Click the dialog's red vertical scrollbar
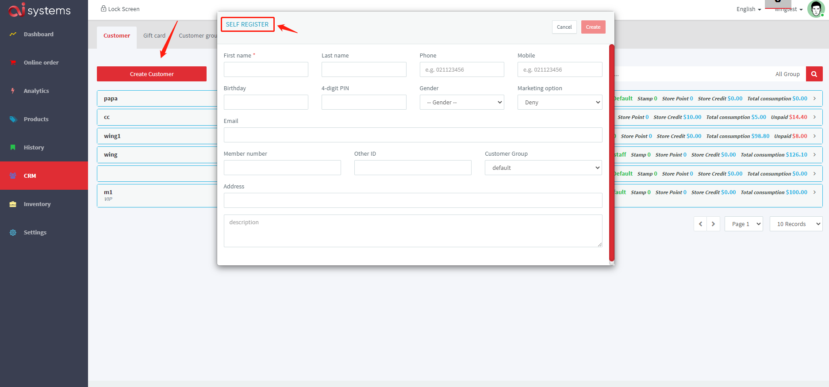The width and height of the screenshot is (829, 387). [x=612, y=153]
